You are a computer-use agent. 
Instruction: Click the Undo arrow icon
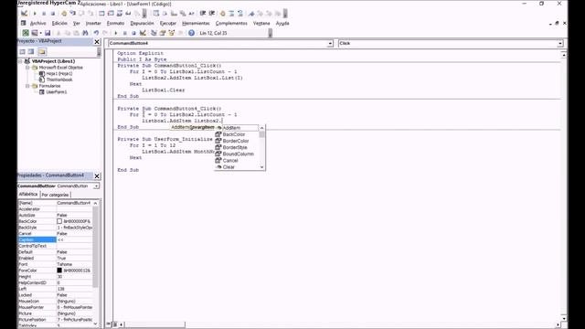pyautogui.click(x=96, y=33)
